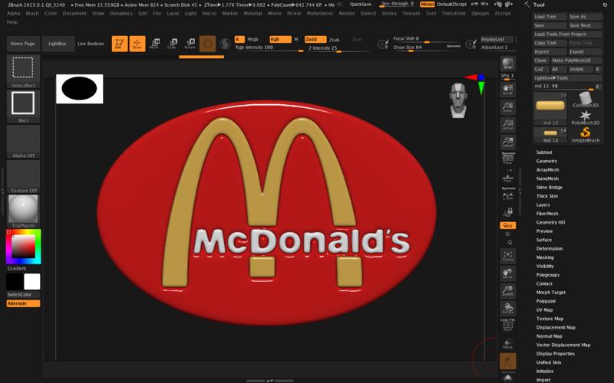Image resolution: width=614 pixels, height=383 pixels.
Task: Expand the Deformation section
Action: pyautogui.click(x=549, y=248)
